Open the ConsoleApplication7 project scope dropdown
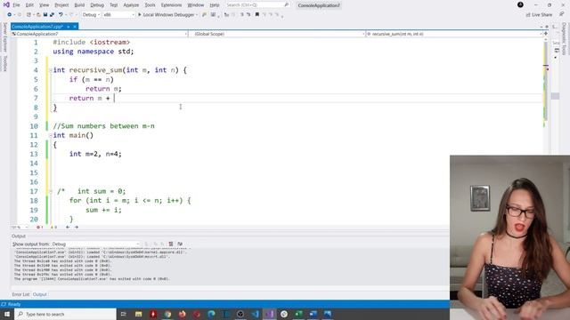The image size is (570, 320). (x=99, y=34)
